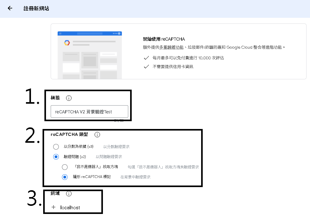
Task: Show the info tooltip icon for 網域
Action: 69,194
